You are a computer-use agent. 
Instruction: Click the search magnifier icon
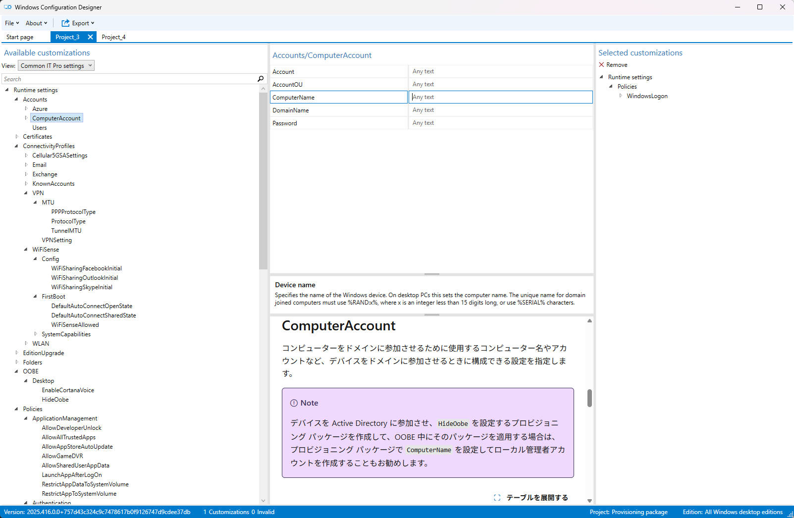pos(261,79)
